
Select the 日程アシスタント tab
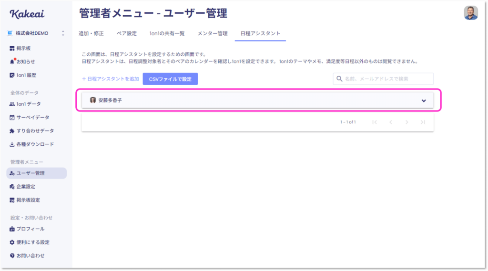coord(260,33)
